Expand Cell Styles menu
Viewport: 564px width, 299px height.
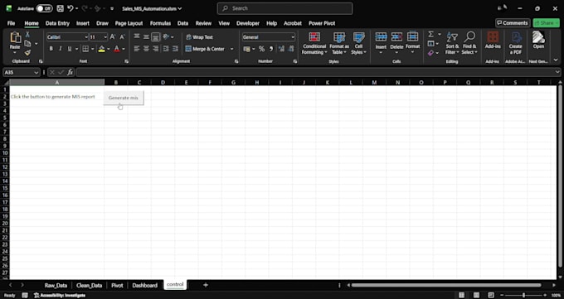[x=358, y=43]
